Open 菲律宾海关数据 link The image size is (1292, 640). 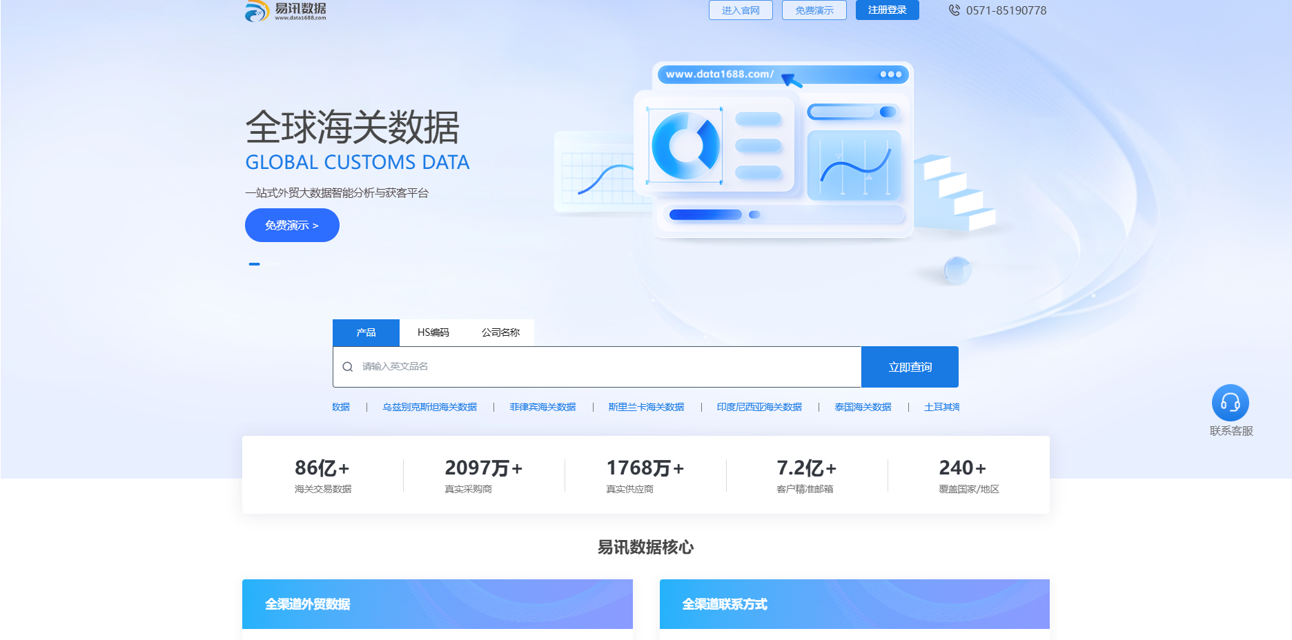(541, 407)
